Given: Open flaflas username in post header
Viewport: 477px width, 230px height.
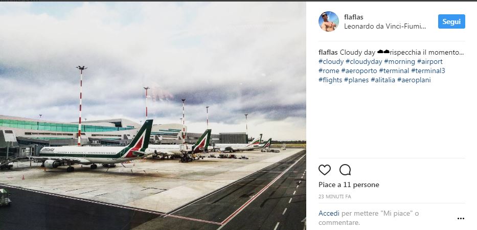Looking at the screenshot, I should point(354,17).
